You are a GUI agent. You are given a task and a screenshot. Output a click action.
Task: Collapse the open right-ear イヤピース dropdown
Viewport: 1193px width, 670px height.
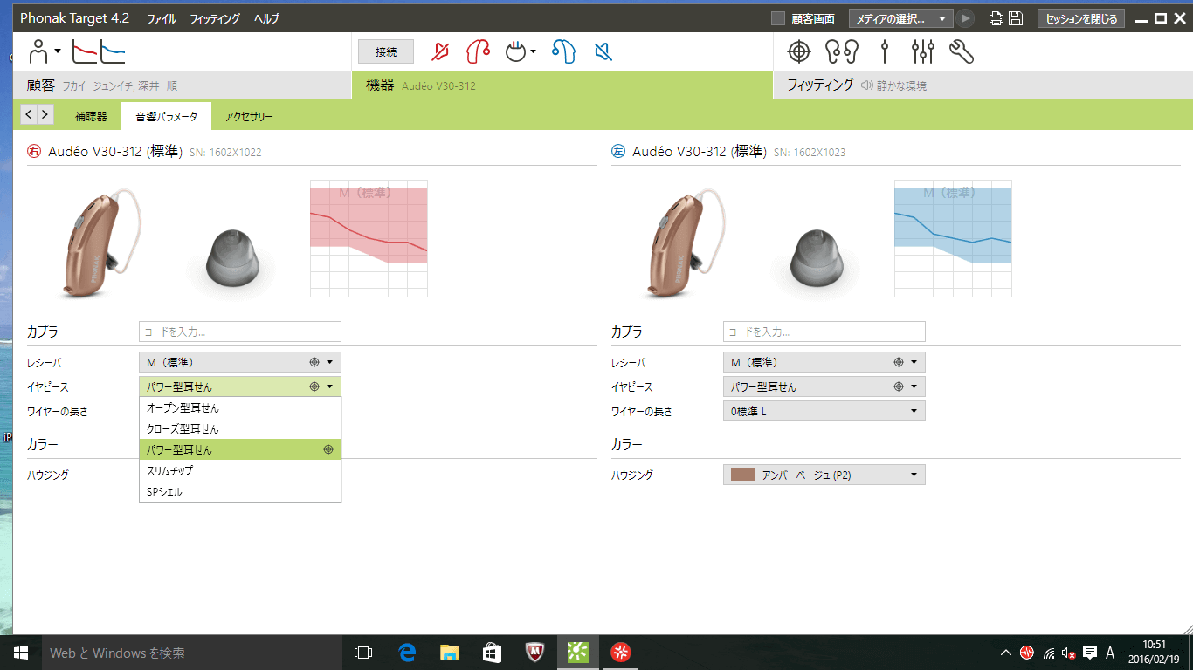pos(240,386)
